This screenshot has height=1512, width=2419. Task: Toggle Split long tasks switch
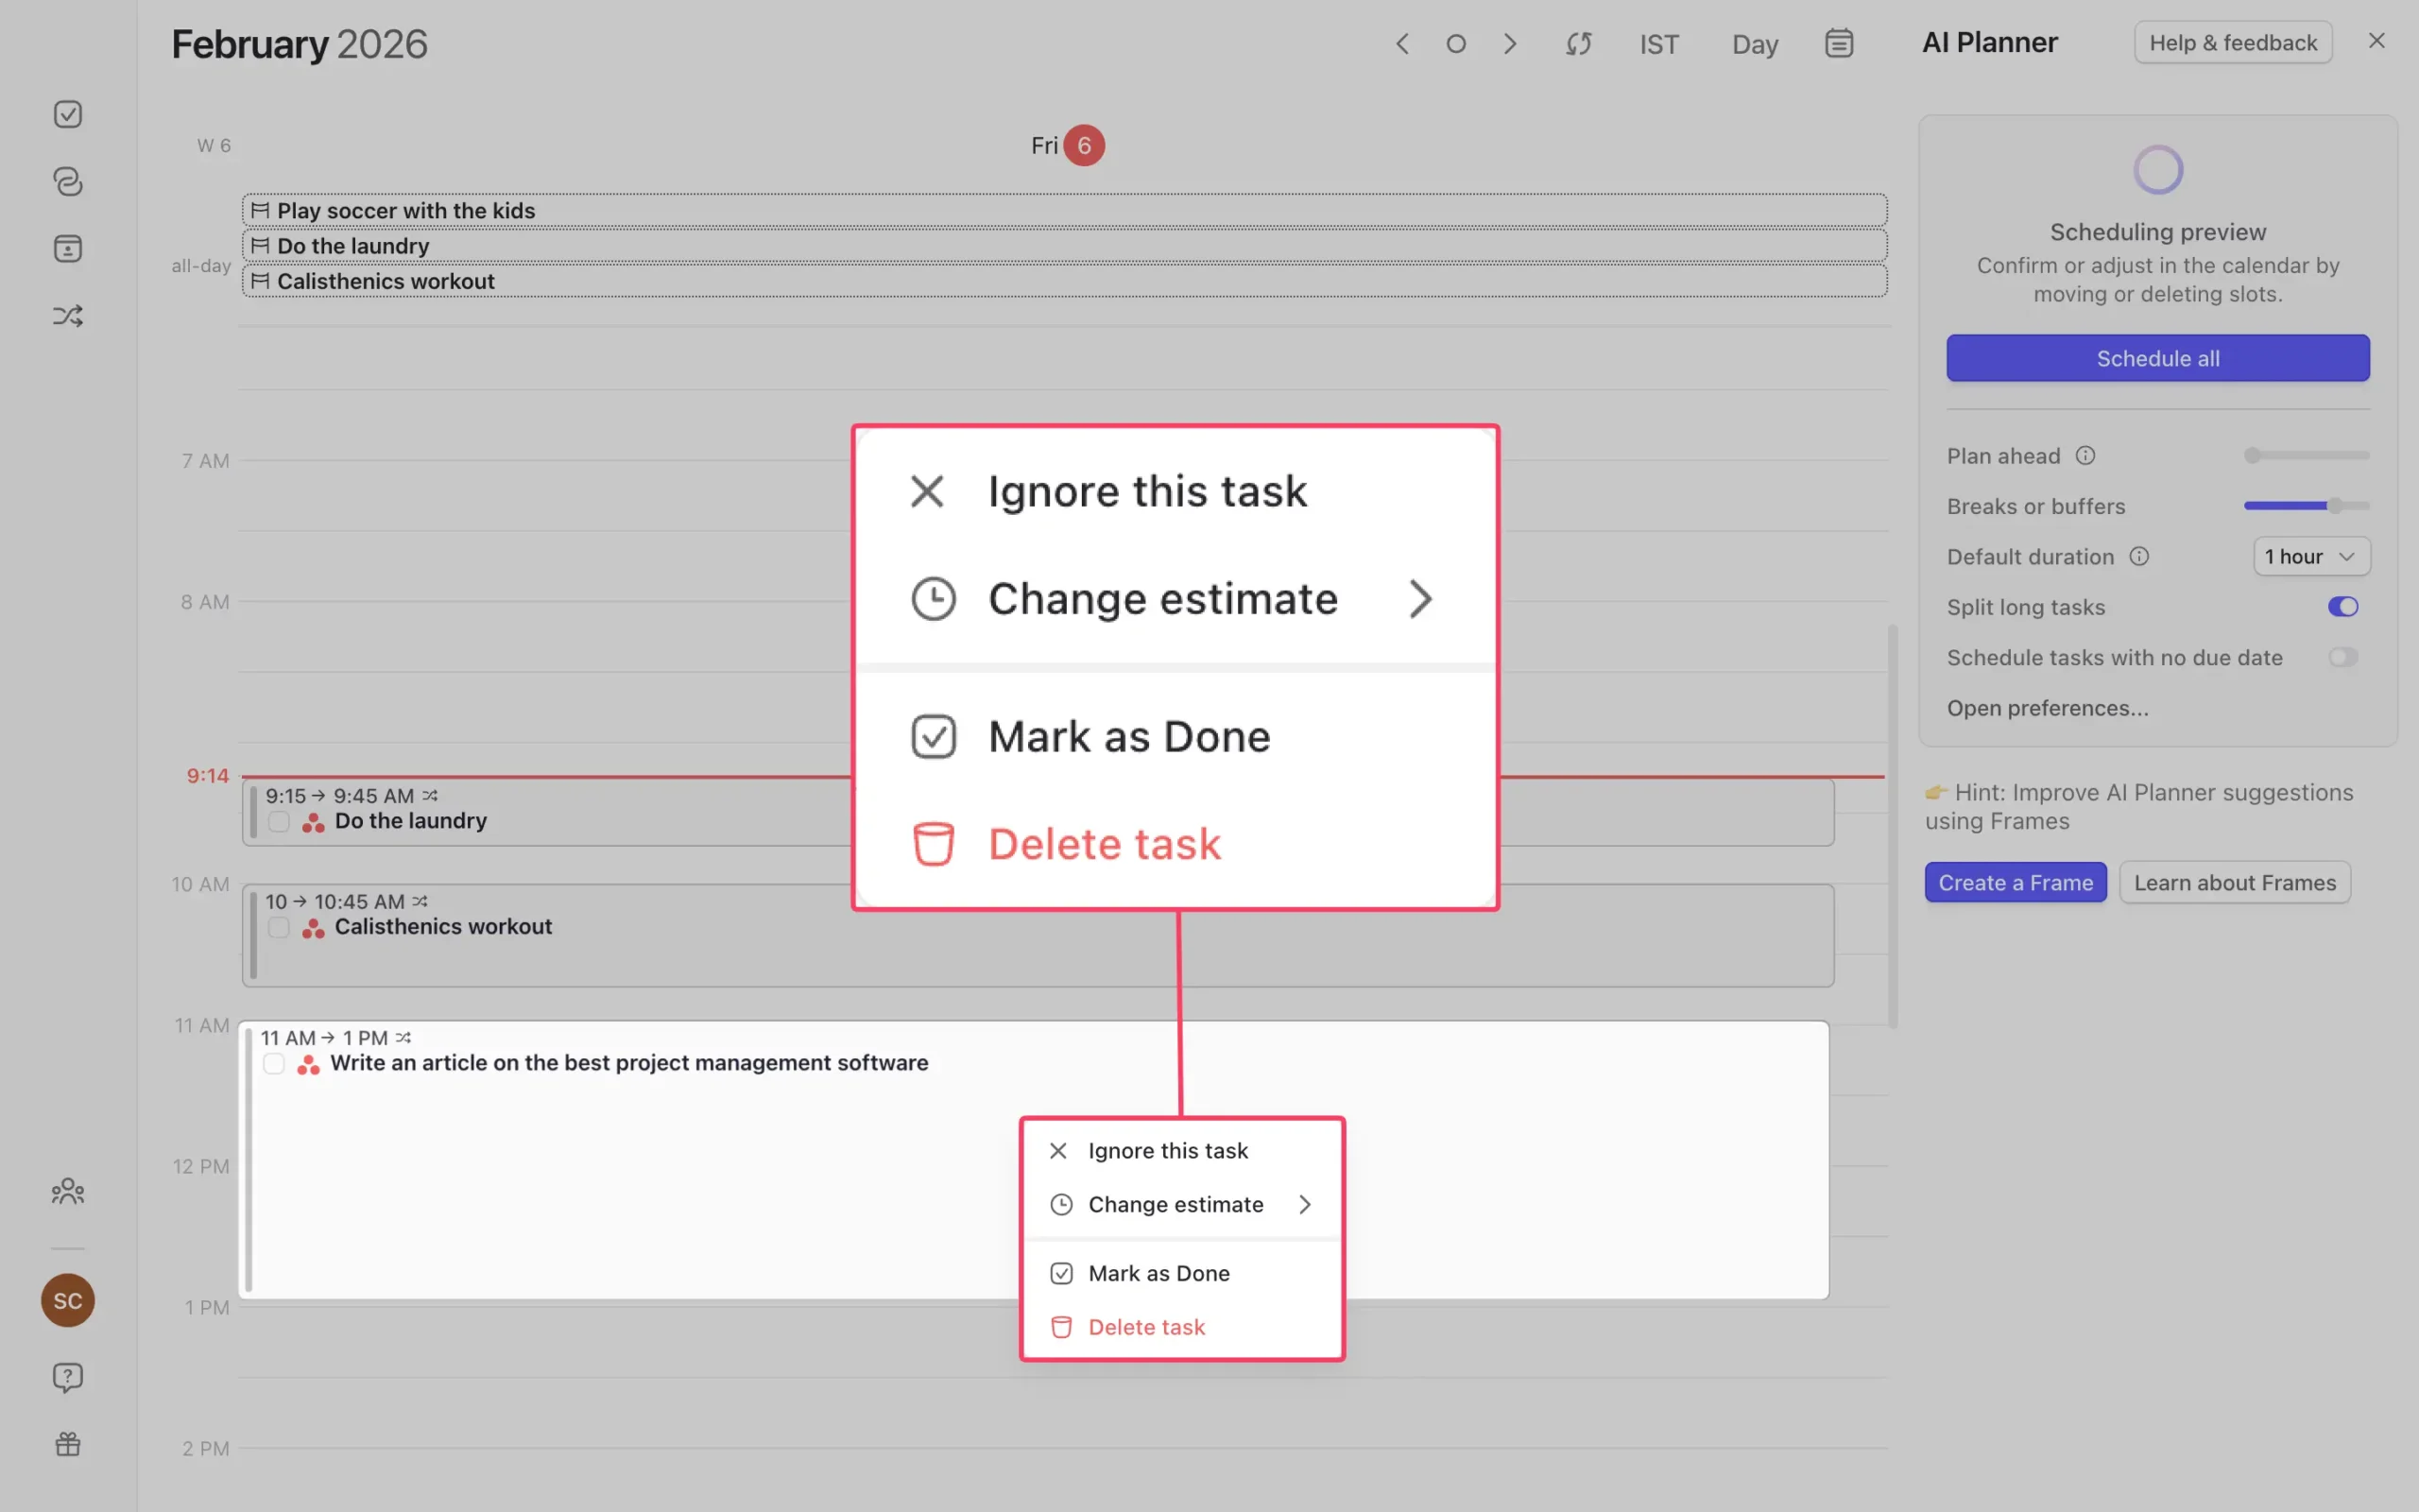coord(2342,607)
